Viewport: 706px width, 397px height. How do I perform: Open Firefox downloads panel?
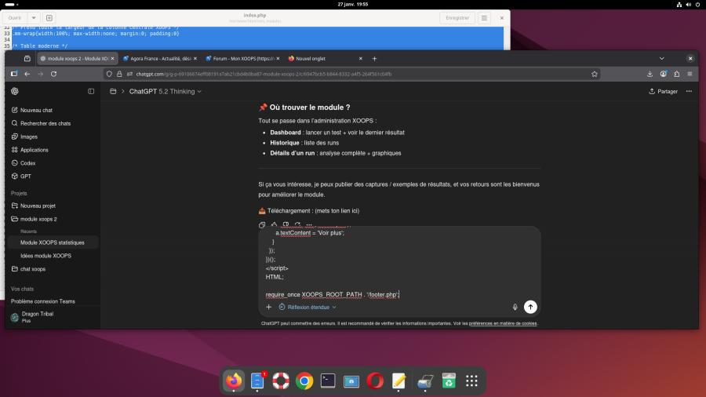[x=650, y=74]
